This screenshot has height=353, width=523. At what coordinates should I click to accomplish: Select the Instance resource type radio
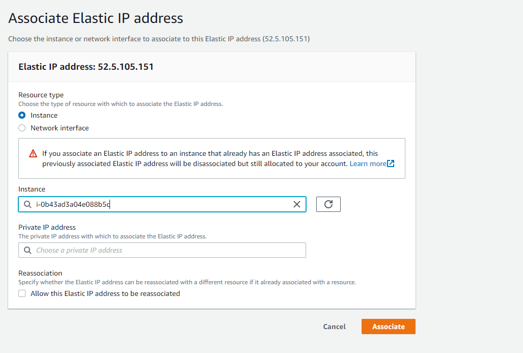(x=22, y=115)
